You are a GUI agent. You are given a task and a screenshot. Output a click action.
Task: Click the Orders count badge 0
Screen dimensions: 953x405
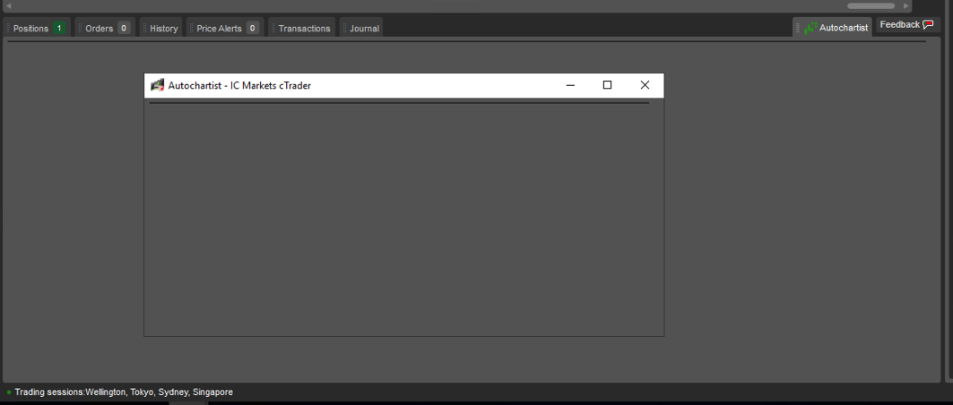[124, 28]
